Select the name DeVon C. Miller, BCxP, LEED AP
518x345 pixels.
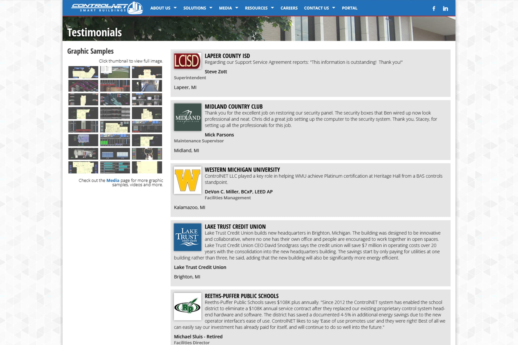239,192
